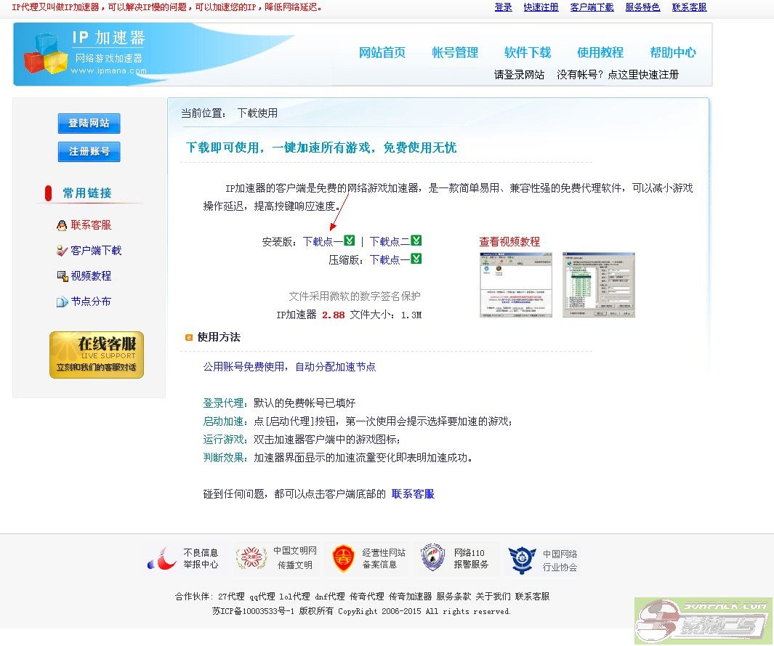Click the green download icon after 下载点二

[x=416, y=241]
